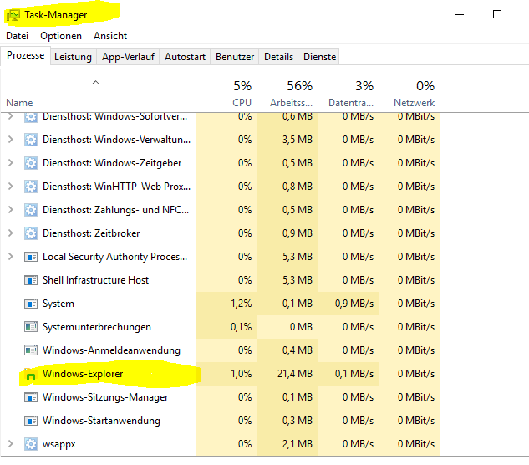Open the Ansicht menu

pos(110,36)
